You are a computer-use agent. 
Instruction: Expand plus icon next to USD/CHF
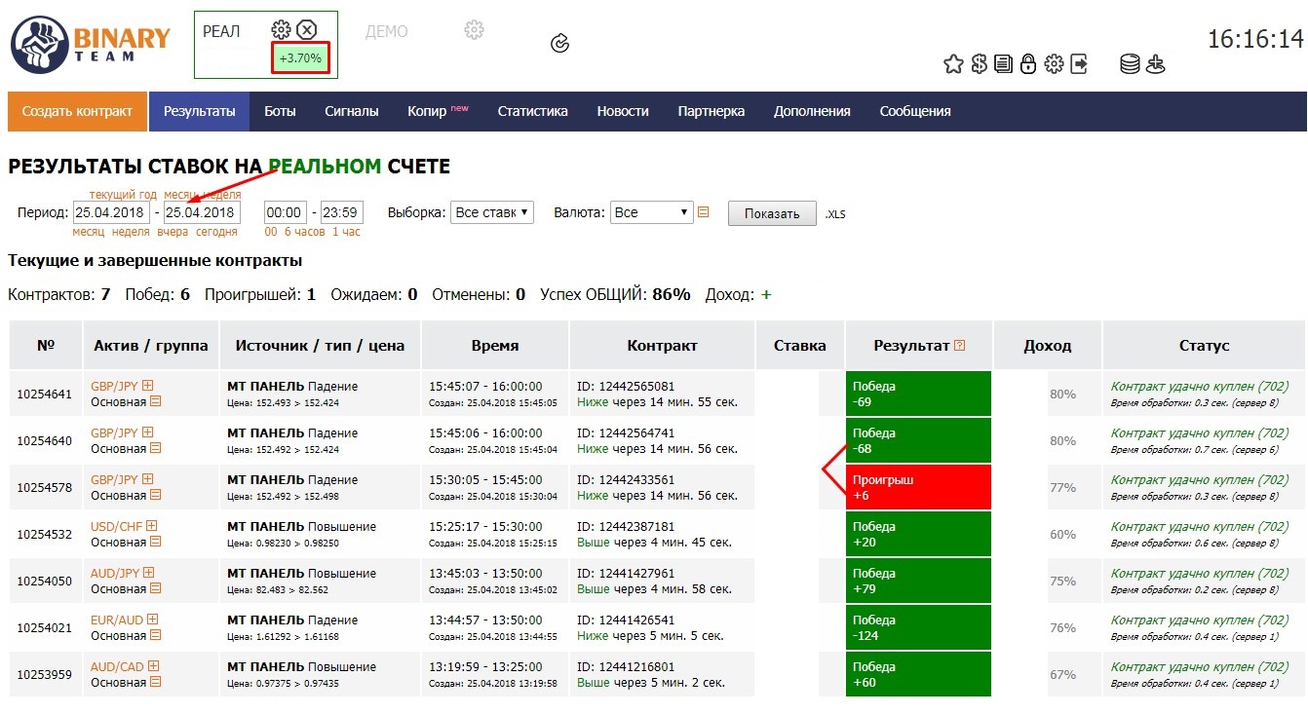tap(152, 526)
